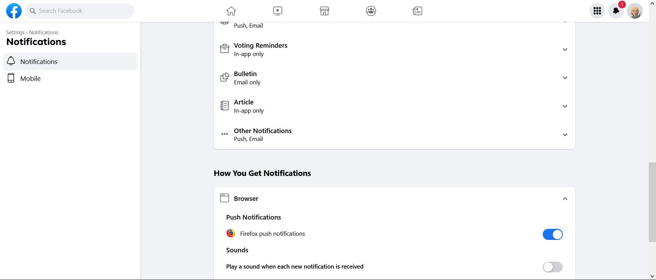Click the Browser window icon
This screenshot has width=656, height=280.
point(224,198)
